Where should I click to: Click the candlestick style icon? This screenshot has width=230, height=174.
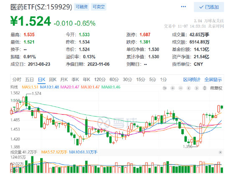click(204, 88)
